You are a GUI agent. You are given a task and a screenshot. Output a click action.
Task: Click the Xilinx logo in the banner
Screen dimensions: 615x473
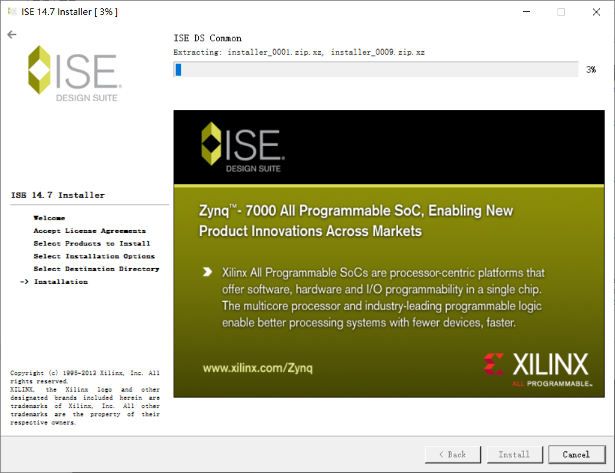[x=538, y=369]
